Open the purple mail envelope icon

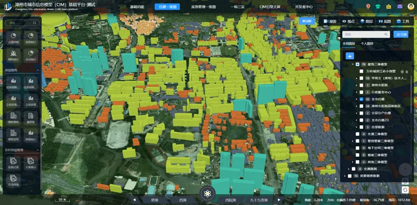pyautogui.click(x=400, y=6)
